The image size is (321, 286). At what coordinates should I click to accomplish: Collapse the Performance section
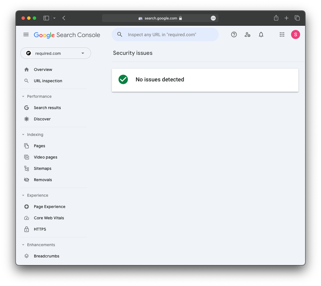23,96
